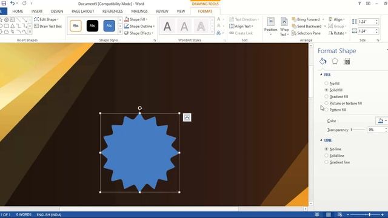Switch to the DESIGN tab
This screenshot has height=218, width=388.
point(57,11)
